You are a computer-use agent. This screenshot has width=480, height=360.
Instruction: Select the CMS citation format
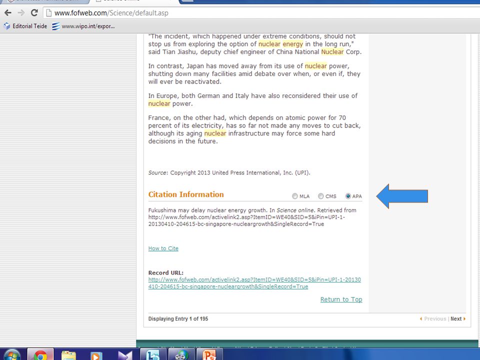[321, 196]
